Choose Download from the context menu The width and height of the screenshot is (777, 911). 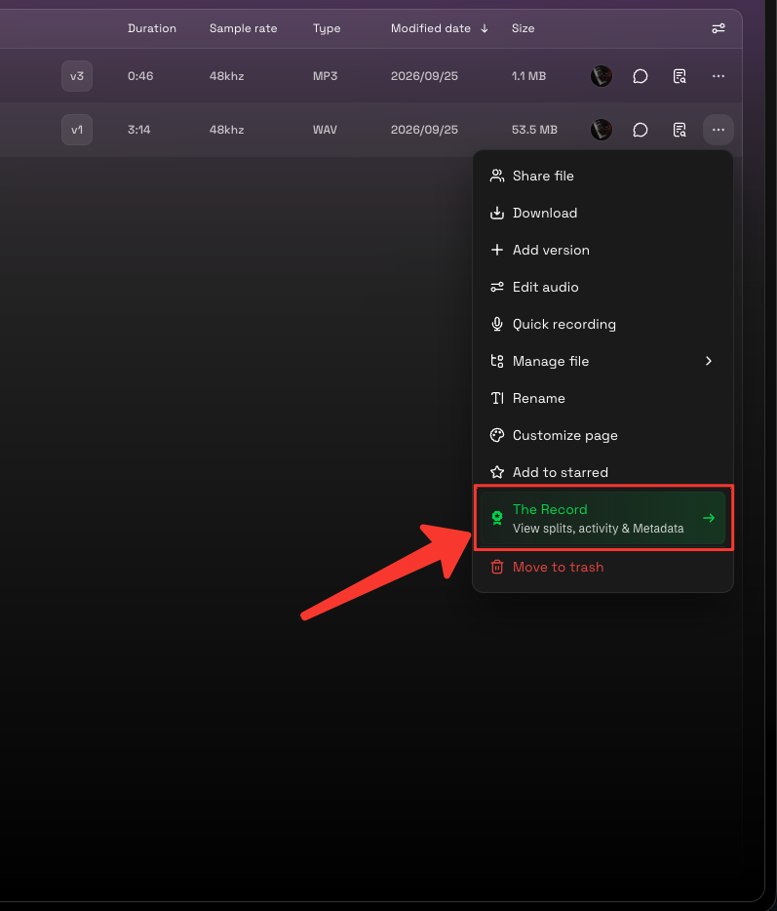pos(602,214)
